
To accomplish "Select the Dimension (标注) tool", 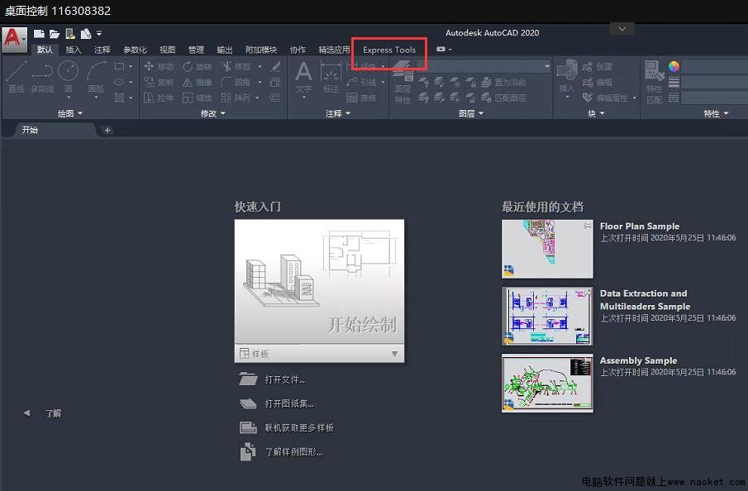I will point(331,78).
